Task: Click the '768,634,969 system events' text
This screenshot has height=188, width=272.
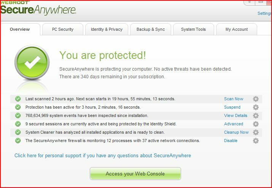Action: (x=87, y=115)
